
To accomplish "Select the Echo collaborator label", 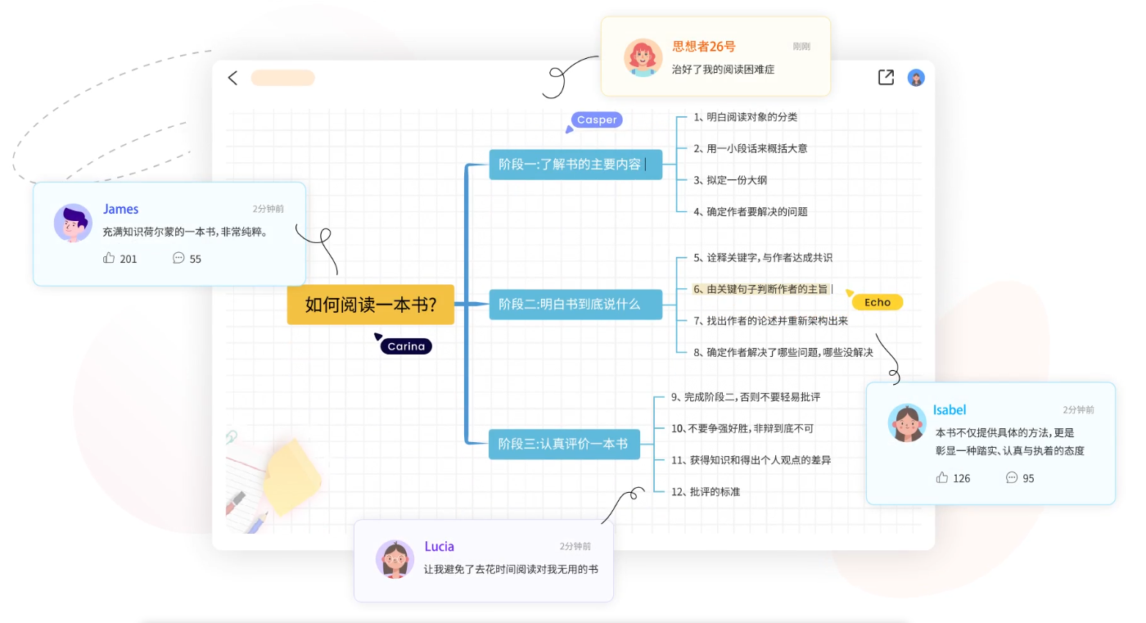I will click(877, 302).
